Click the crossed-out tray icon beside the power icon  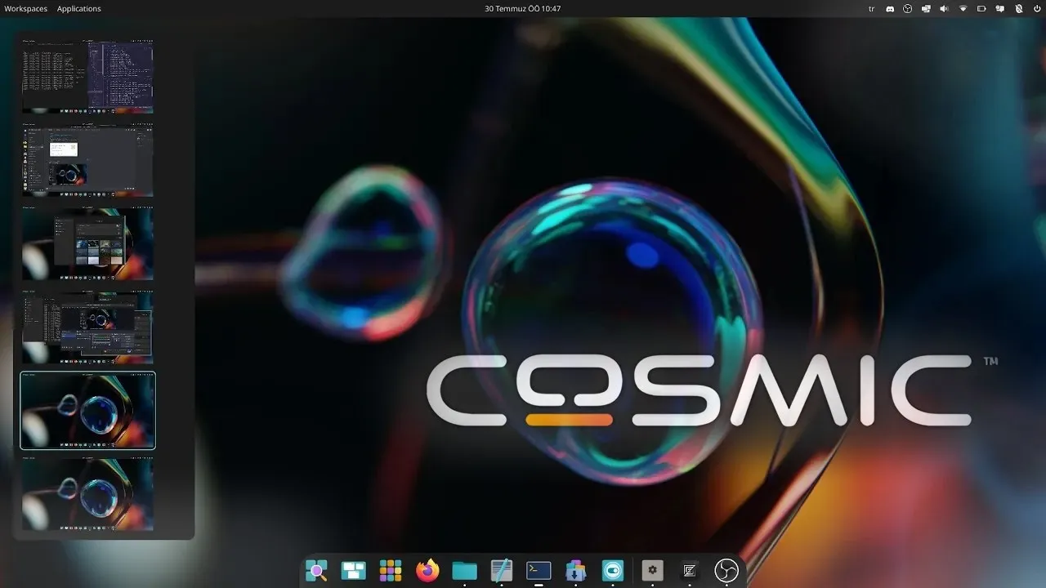point(1019,8)
